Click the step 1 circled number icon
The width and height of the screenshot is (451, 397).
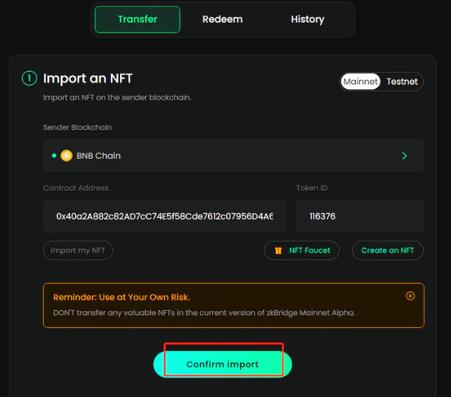tap(29, 79)
